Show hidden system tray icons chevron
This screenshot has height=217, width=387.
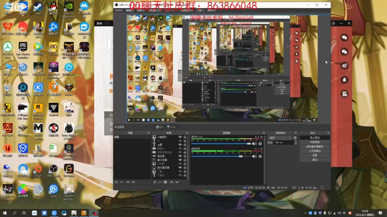(x=305, y=213)
